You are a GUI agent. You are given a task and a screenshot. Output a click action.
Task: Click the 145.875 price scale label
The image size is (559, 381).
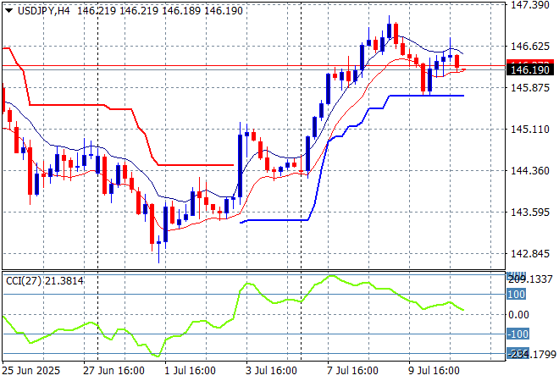click(529, 88)
